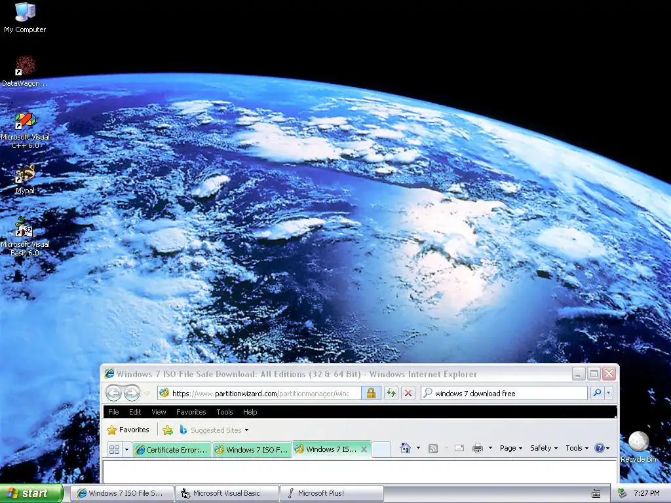This screenshot has height=503, width=671.
Task: Click the keyboard tray icon
Action: pyautogui.click(x=596, y=494)
